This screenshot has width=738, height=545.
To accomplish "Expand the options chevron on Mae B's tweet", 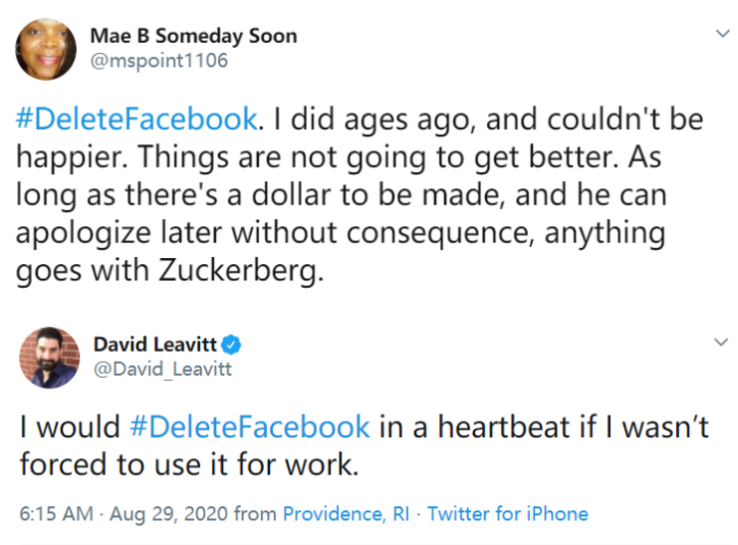I will (x=722, y=34).
